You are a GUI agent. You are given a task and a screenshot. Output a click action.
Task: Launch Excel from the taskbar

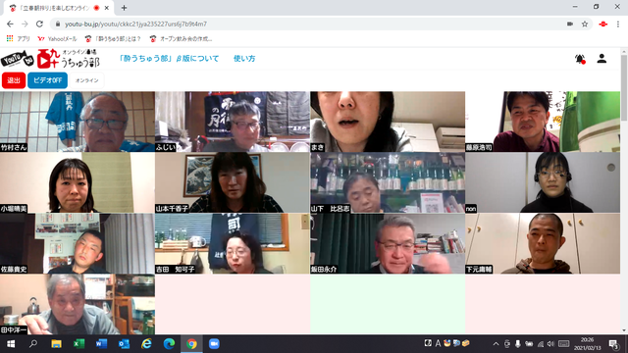pyautogui.click(x=78, y=344)
